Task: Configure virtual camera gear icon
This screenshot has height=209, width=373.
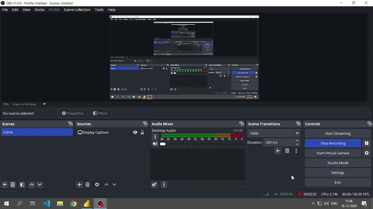Action: pyautogui.click(x=367, y=153)
